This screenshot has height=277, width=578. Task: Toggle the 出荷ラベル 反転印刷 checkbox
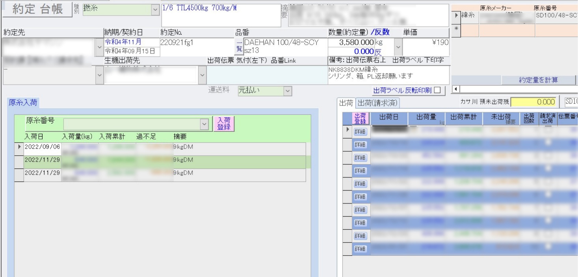click(437, 90)
